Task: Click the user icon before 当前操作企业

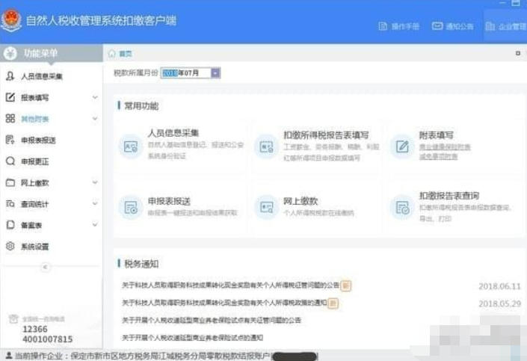Action: pos(9,356)
